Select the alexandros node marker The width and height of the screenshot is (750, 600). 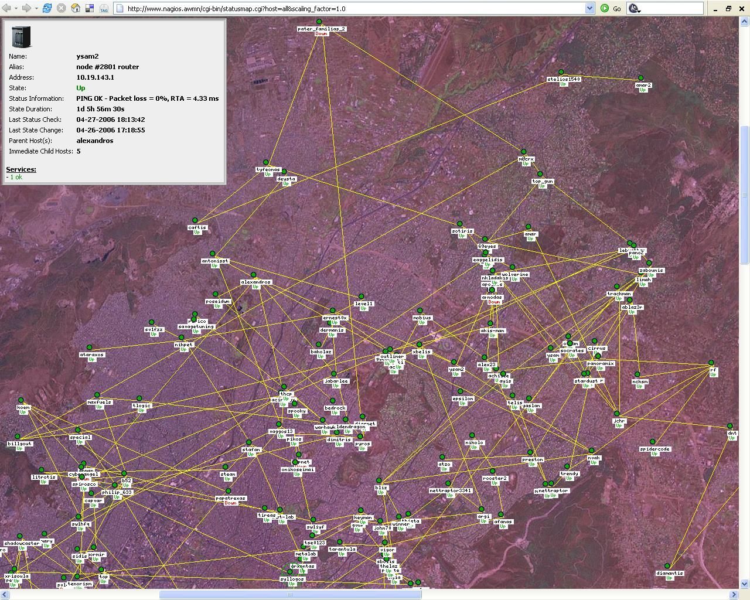coord(254,275)
